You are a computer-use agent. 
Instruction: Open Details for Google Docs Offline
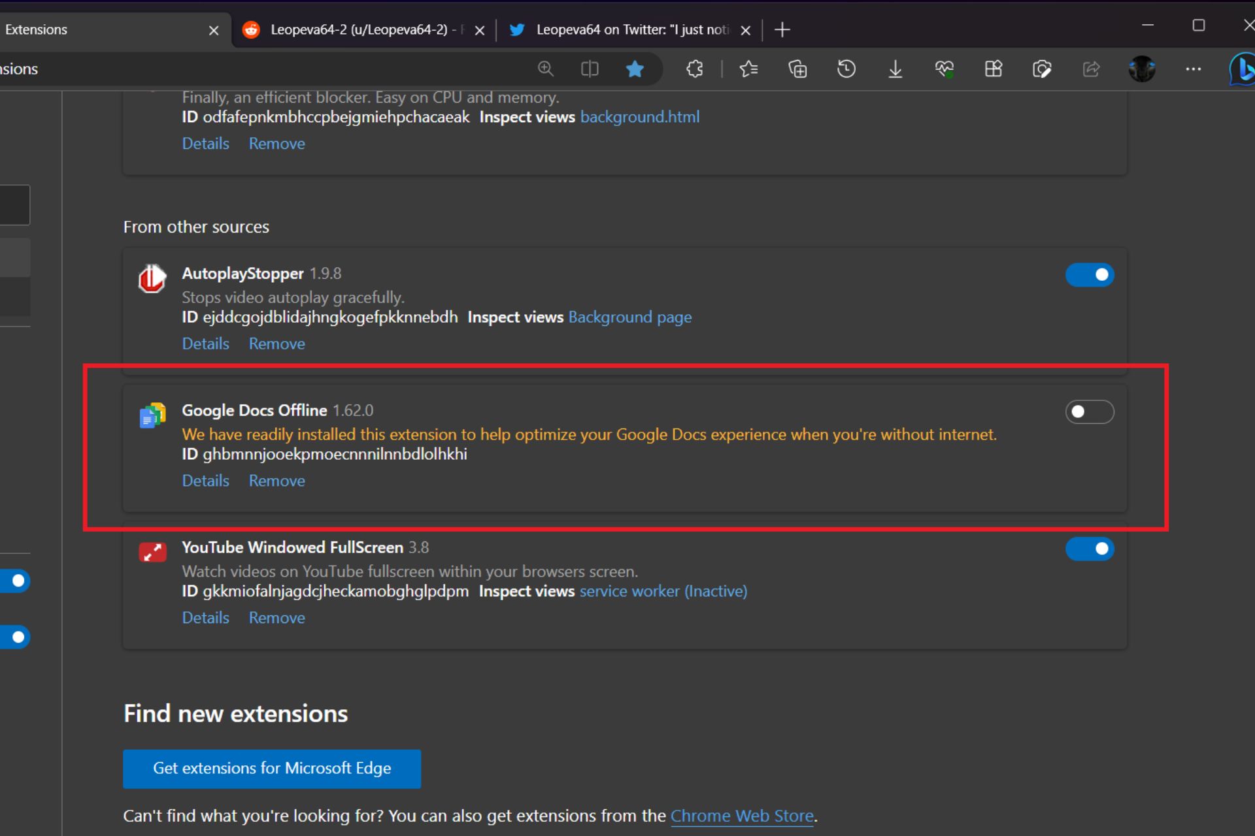[206, 481]
